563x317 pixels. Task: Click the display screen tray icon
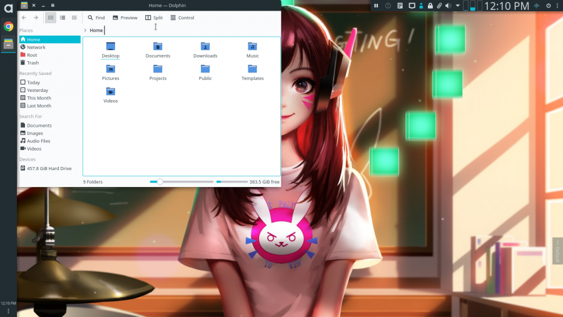412,6
